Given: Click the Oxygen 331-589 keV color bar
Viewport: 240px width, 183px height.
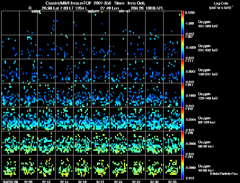Looking at the screenshot, I should pos(183,23).
